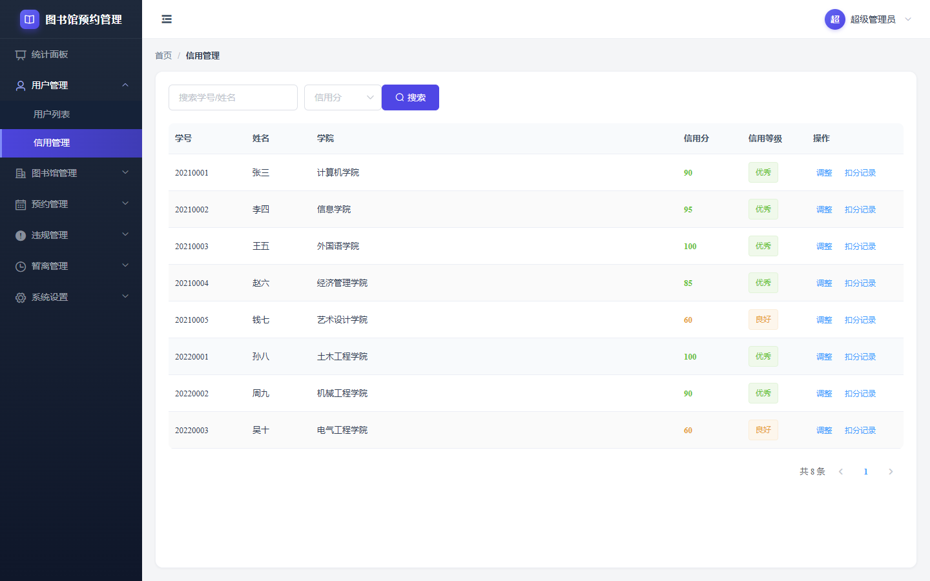Collapse the 用户管理 menu chevron
This screenshot has height=581, width=930.
click(x=125, y=85)
